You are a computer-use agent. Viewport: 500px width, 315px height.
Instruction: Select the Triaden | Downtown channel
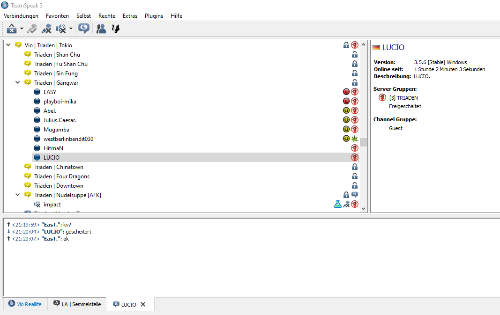[x=59, y=186]
